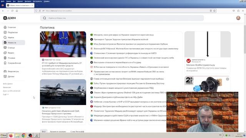The width and height of the screenshot is (246, 138).
Task: Open Журнал menu in menu bar
Action: 20,1
